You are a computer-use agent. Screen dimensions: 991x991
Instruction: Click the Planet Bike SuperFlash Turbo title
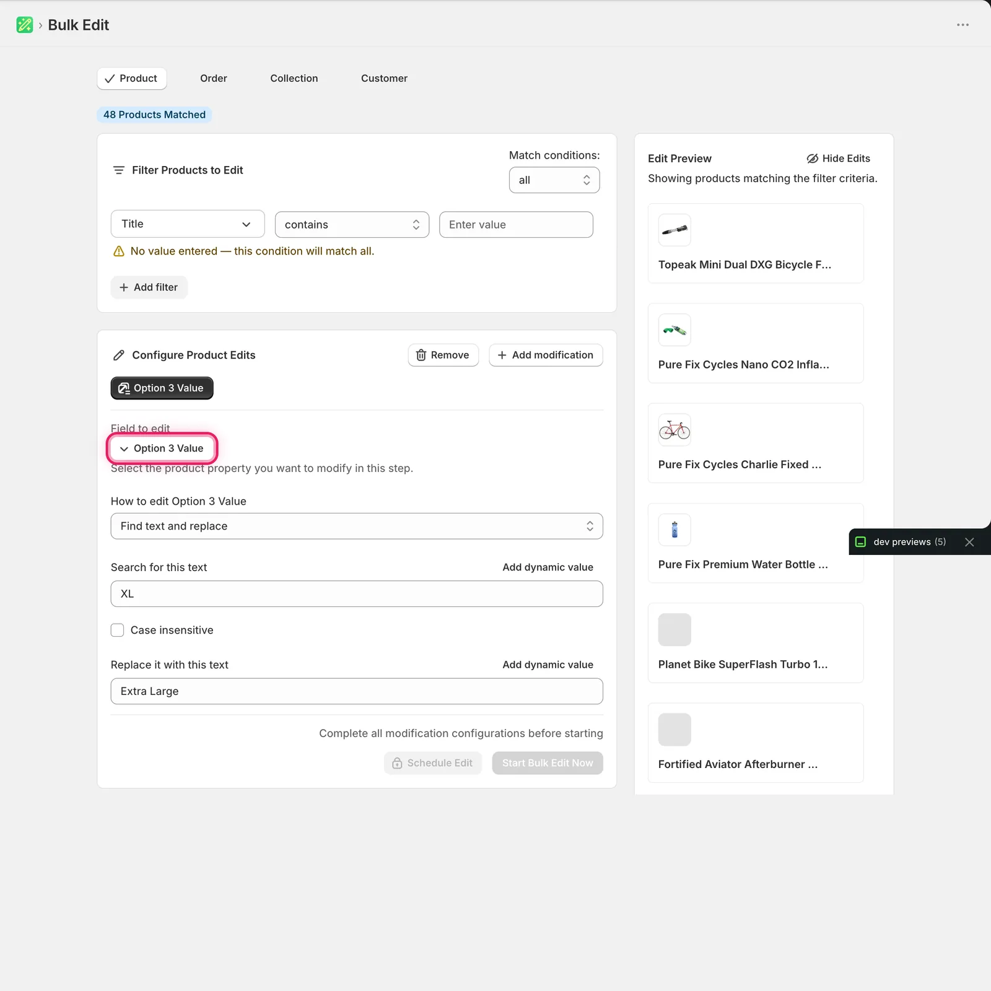pyautogui.click(x=743, y=665)
